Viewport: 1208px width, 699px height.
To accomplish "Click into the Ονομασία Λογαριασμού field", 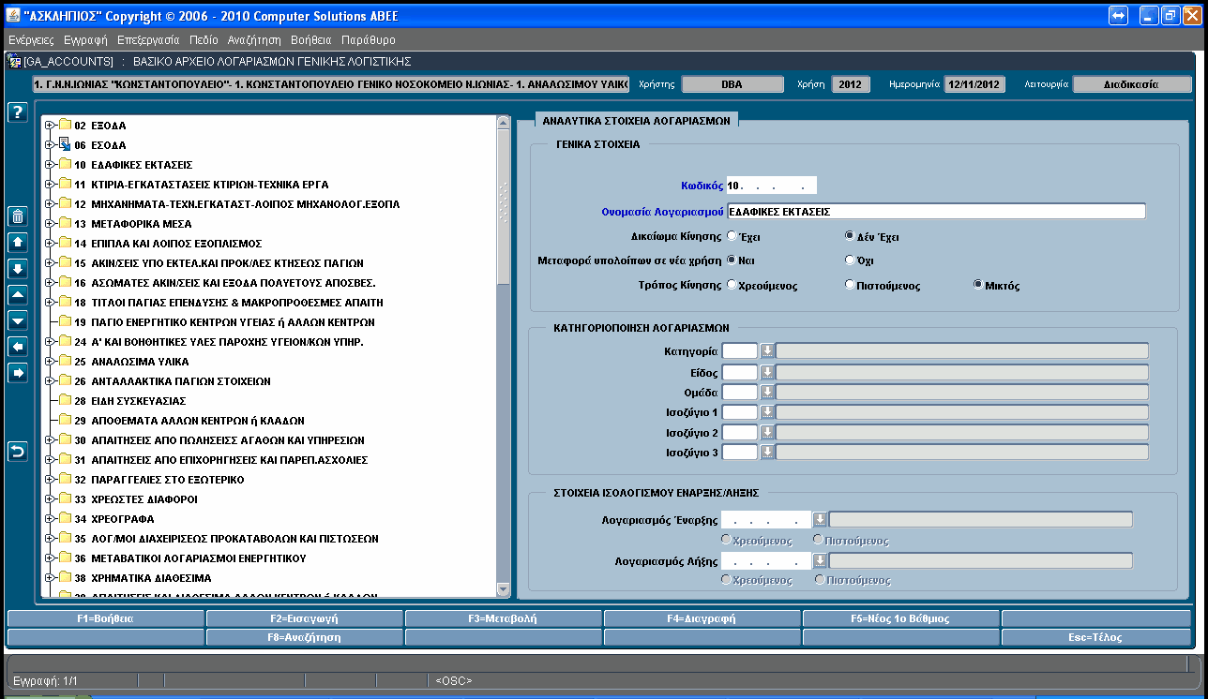I will (936, 211).
